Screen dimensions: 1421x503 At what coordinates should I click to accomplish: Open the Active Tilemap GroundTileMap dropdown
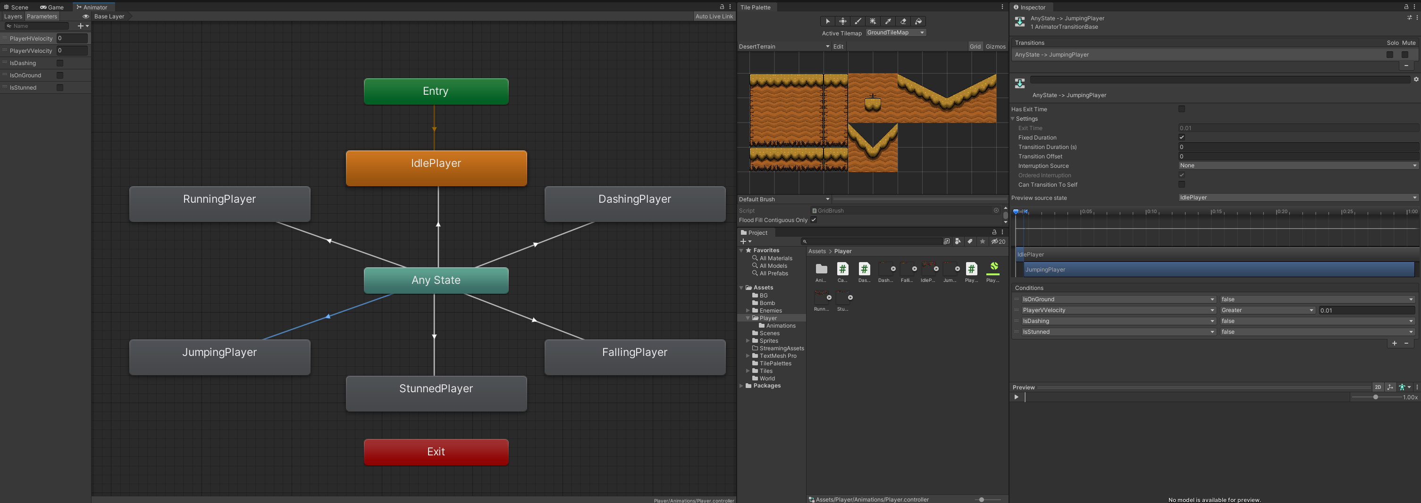click(x=895, y=33)
